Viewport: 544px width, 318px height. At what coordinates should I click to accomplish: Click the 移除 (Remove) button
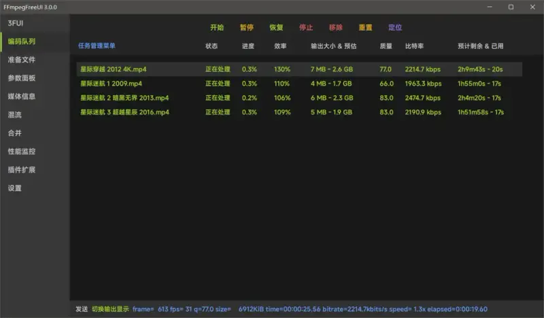click(336, 28)
